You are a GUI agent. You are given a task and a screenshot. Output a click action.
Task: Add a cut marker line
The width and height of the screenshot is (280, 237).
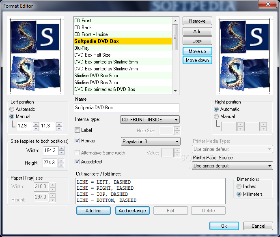(x=93, y=211)
